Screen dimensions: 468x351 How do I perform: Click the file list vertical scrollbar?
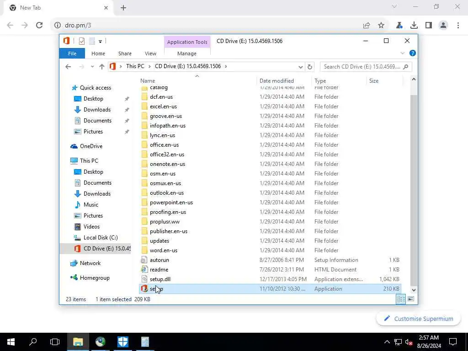click(x=414, y=190)
